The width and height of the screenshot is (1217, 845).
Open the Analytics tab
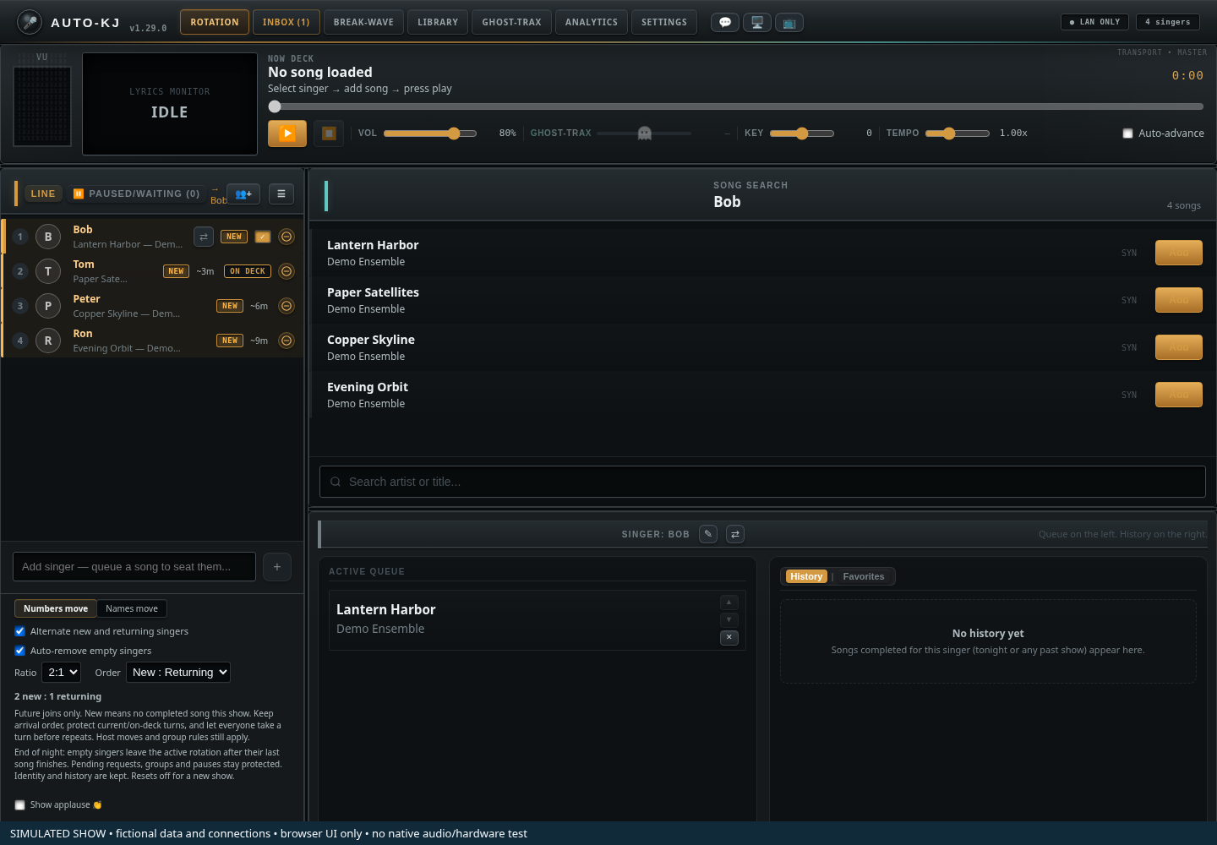tap(592, 22)
